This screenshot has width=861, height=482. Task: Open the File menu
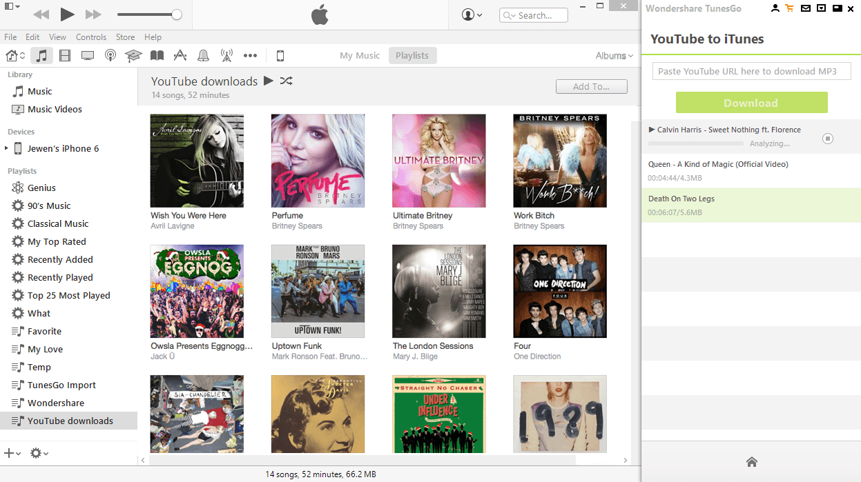(x=10, y=37)
